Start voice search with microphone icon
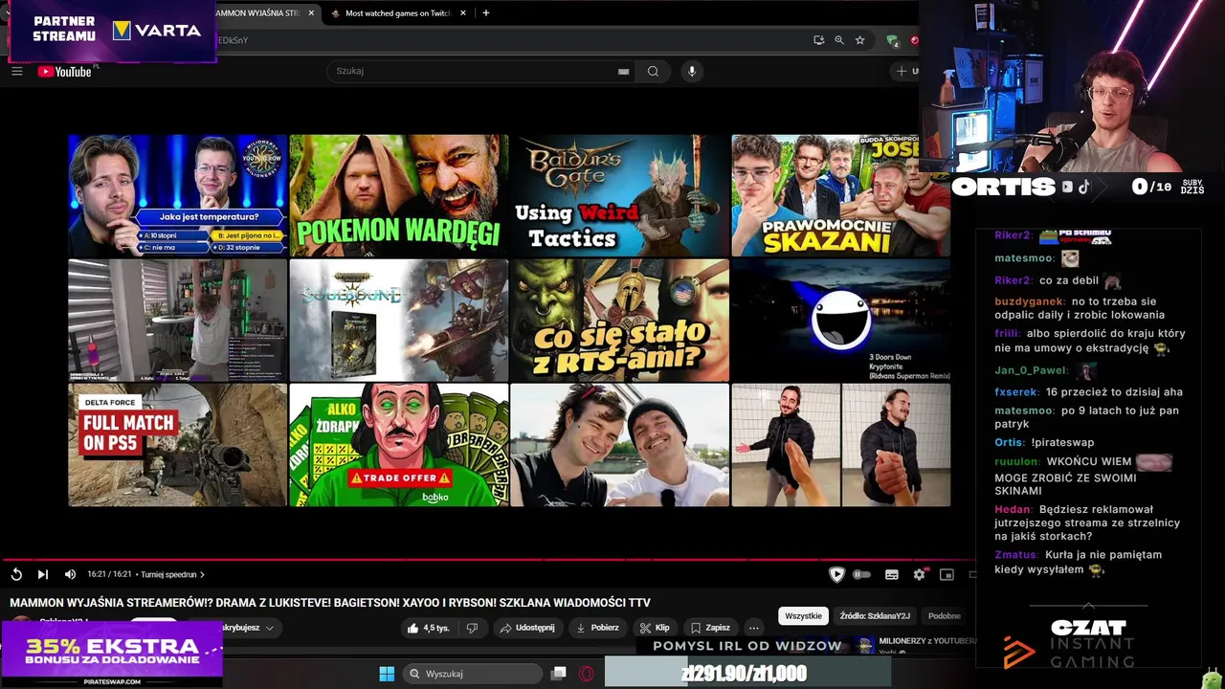 click(691, 71)
